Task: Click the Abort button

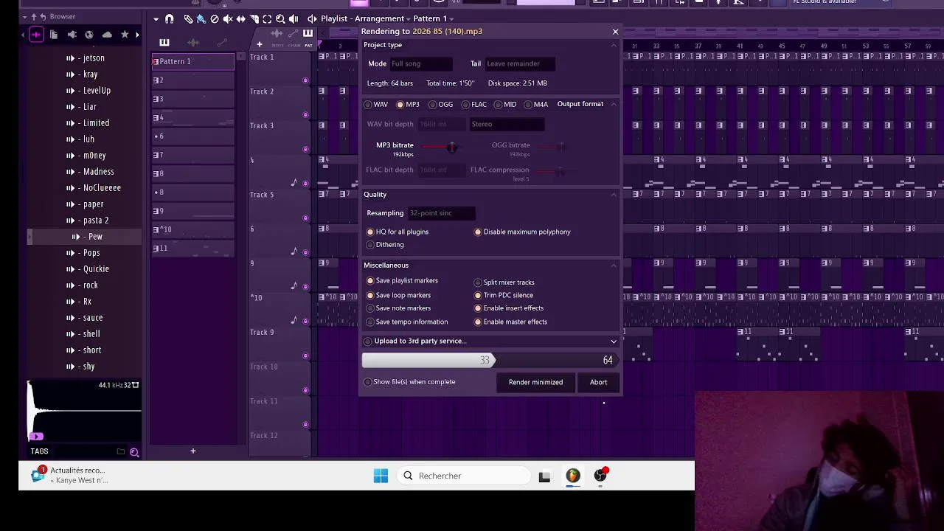Action: [598, 382]
